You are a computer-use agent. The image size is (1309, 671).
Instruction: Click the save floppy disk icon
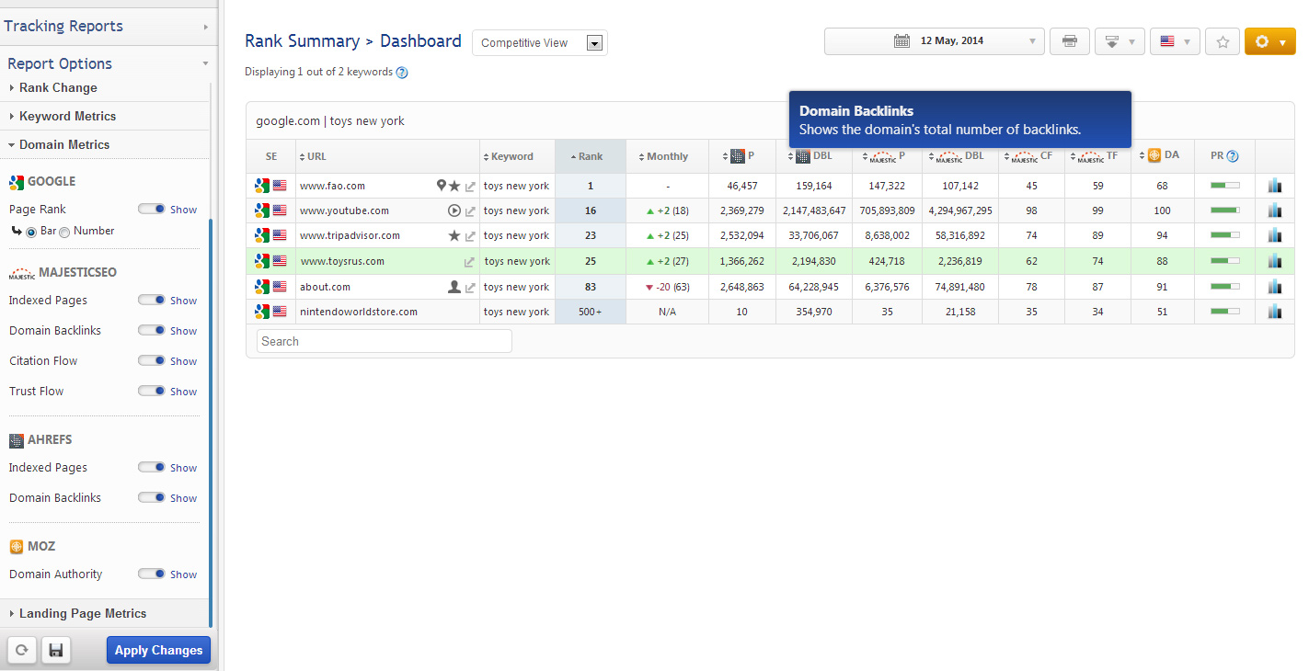pyautogui.click(x=56, y=650)
